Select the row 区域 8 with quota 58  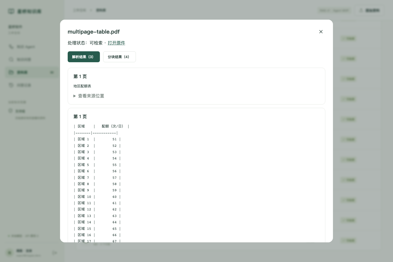(97, 184)
